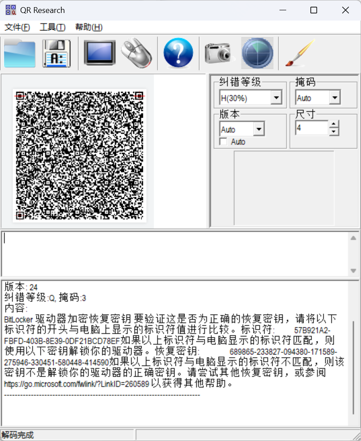Image resolution: width=361 pixels, height=441 pixels.
Task: Increase 尺寸 with the up stepper arrow
Action: [x=334, y=124]
